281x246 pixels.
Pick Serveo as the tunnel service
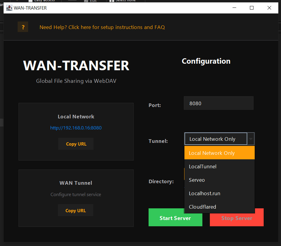click(x=219, y=180)
